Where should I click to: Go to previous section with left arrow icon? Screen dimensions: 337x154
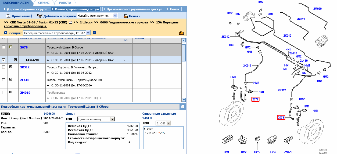tap(6, 33)
